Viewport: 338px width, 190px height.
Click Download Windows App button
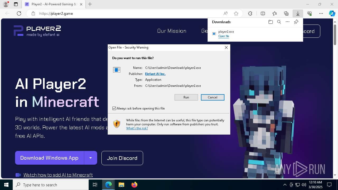(49, 158)
